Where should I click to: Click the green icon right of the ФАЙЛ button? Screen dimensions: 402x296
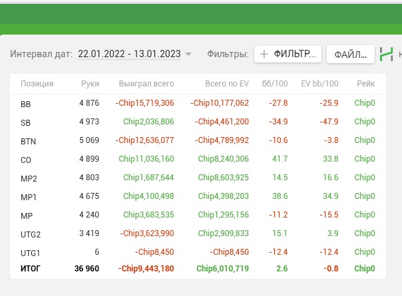[386, 55]
